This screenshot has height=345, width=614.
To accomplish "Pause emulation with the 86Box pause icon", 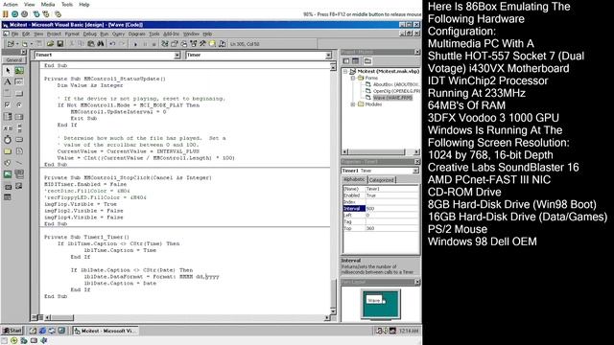I will (x=5, y=14).
